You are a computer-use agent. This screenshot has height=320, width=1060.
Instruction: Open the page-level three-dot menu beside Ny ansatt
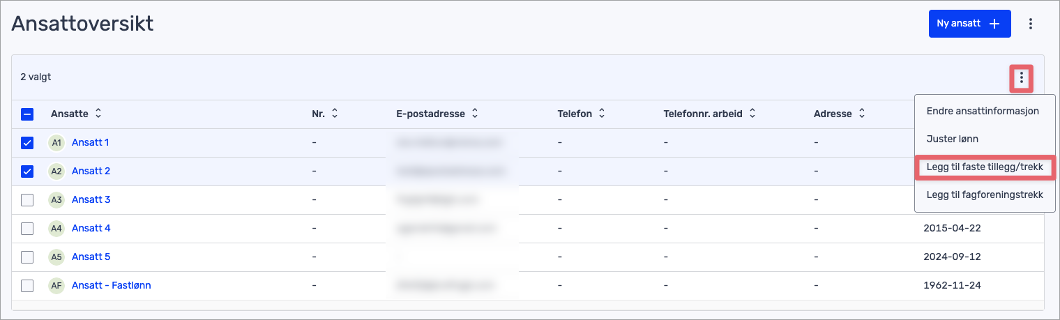(1031, 24)
